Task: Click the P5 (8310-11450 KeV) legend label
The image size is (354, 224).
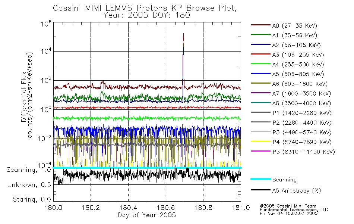Action: click(x=304, y=152)
